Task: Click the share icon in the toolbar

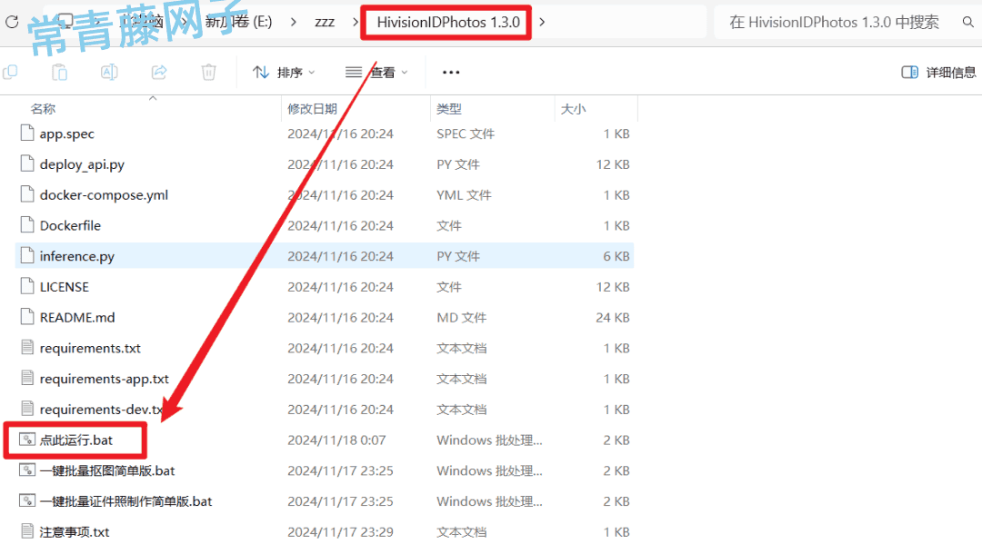Action: pos(159,73)
